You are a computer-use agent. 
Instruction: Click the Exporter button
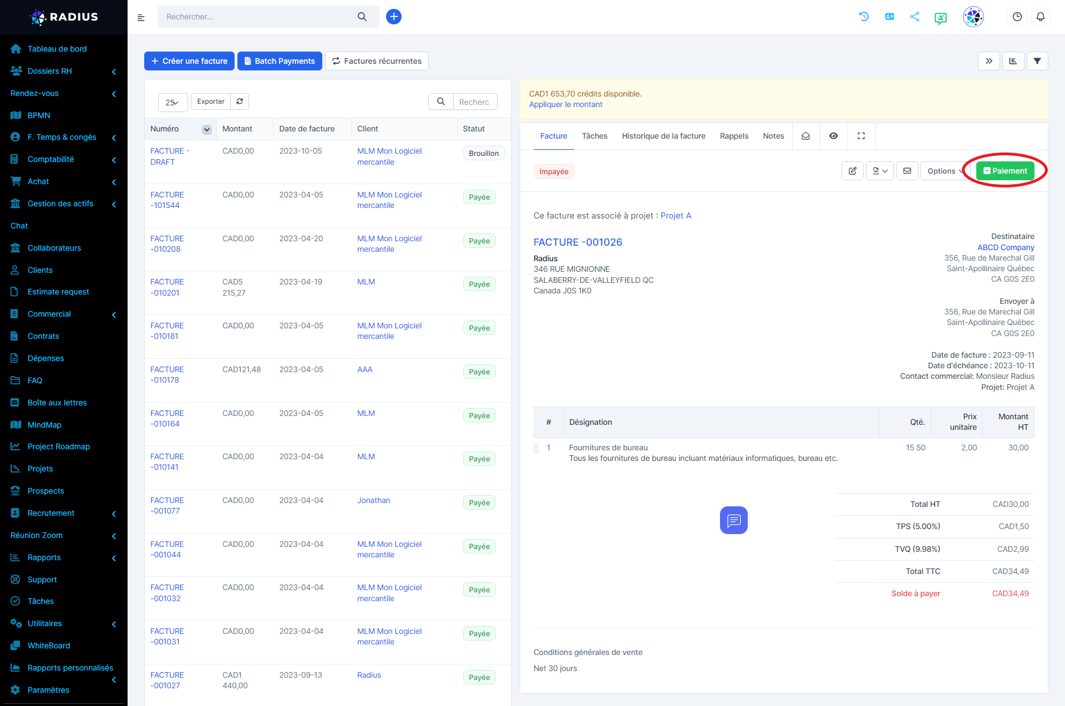(211, 101)
